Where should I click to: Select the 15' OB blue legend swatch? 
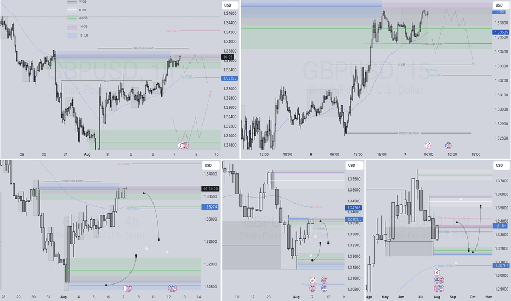tap(72, 36)
